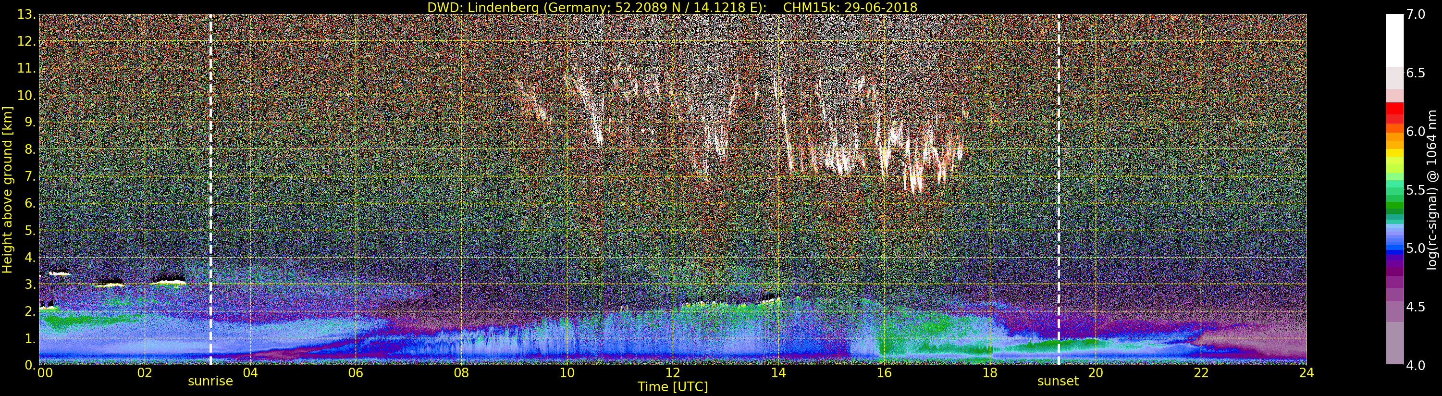Click the '00' tick on the time axis

pyautogui.click(x=45, y=373)
